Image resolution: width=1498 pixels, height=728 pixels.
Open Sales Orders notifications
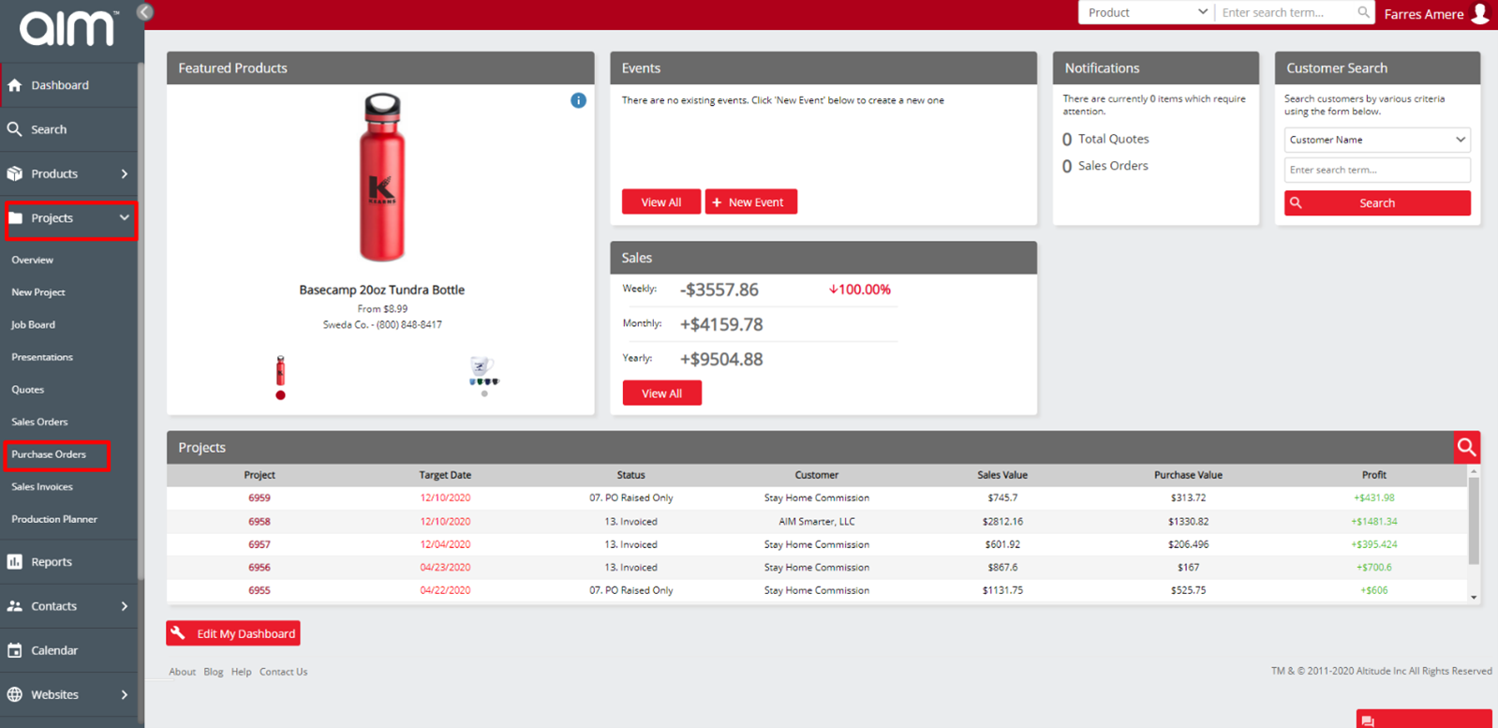[1105, 166]
